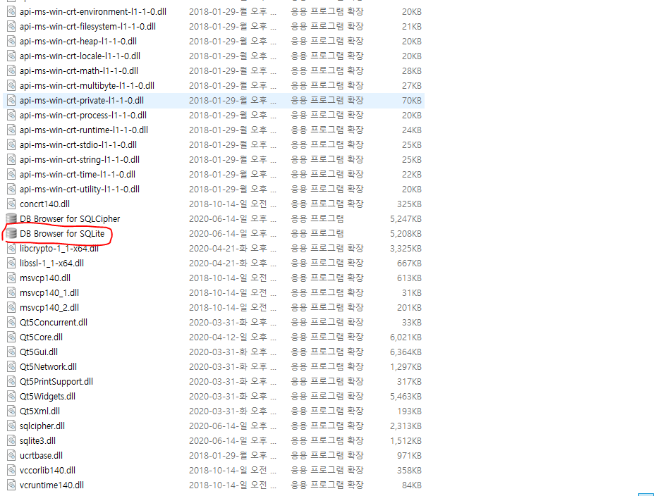Click the icon of api-ms-win-crt-locale-l1-1-0.dll
Viewport: 658px width, 496px height.
coord(12,56)
